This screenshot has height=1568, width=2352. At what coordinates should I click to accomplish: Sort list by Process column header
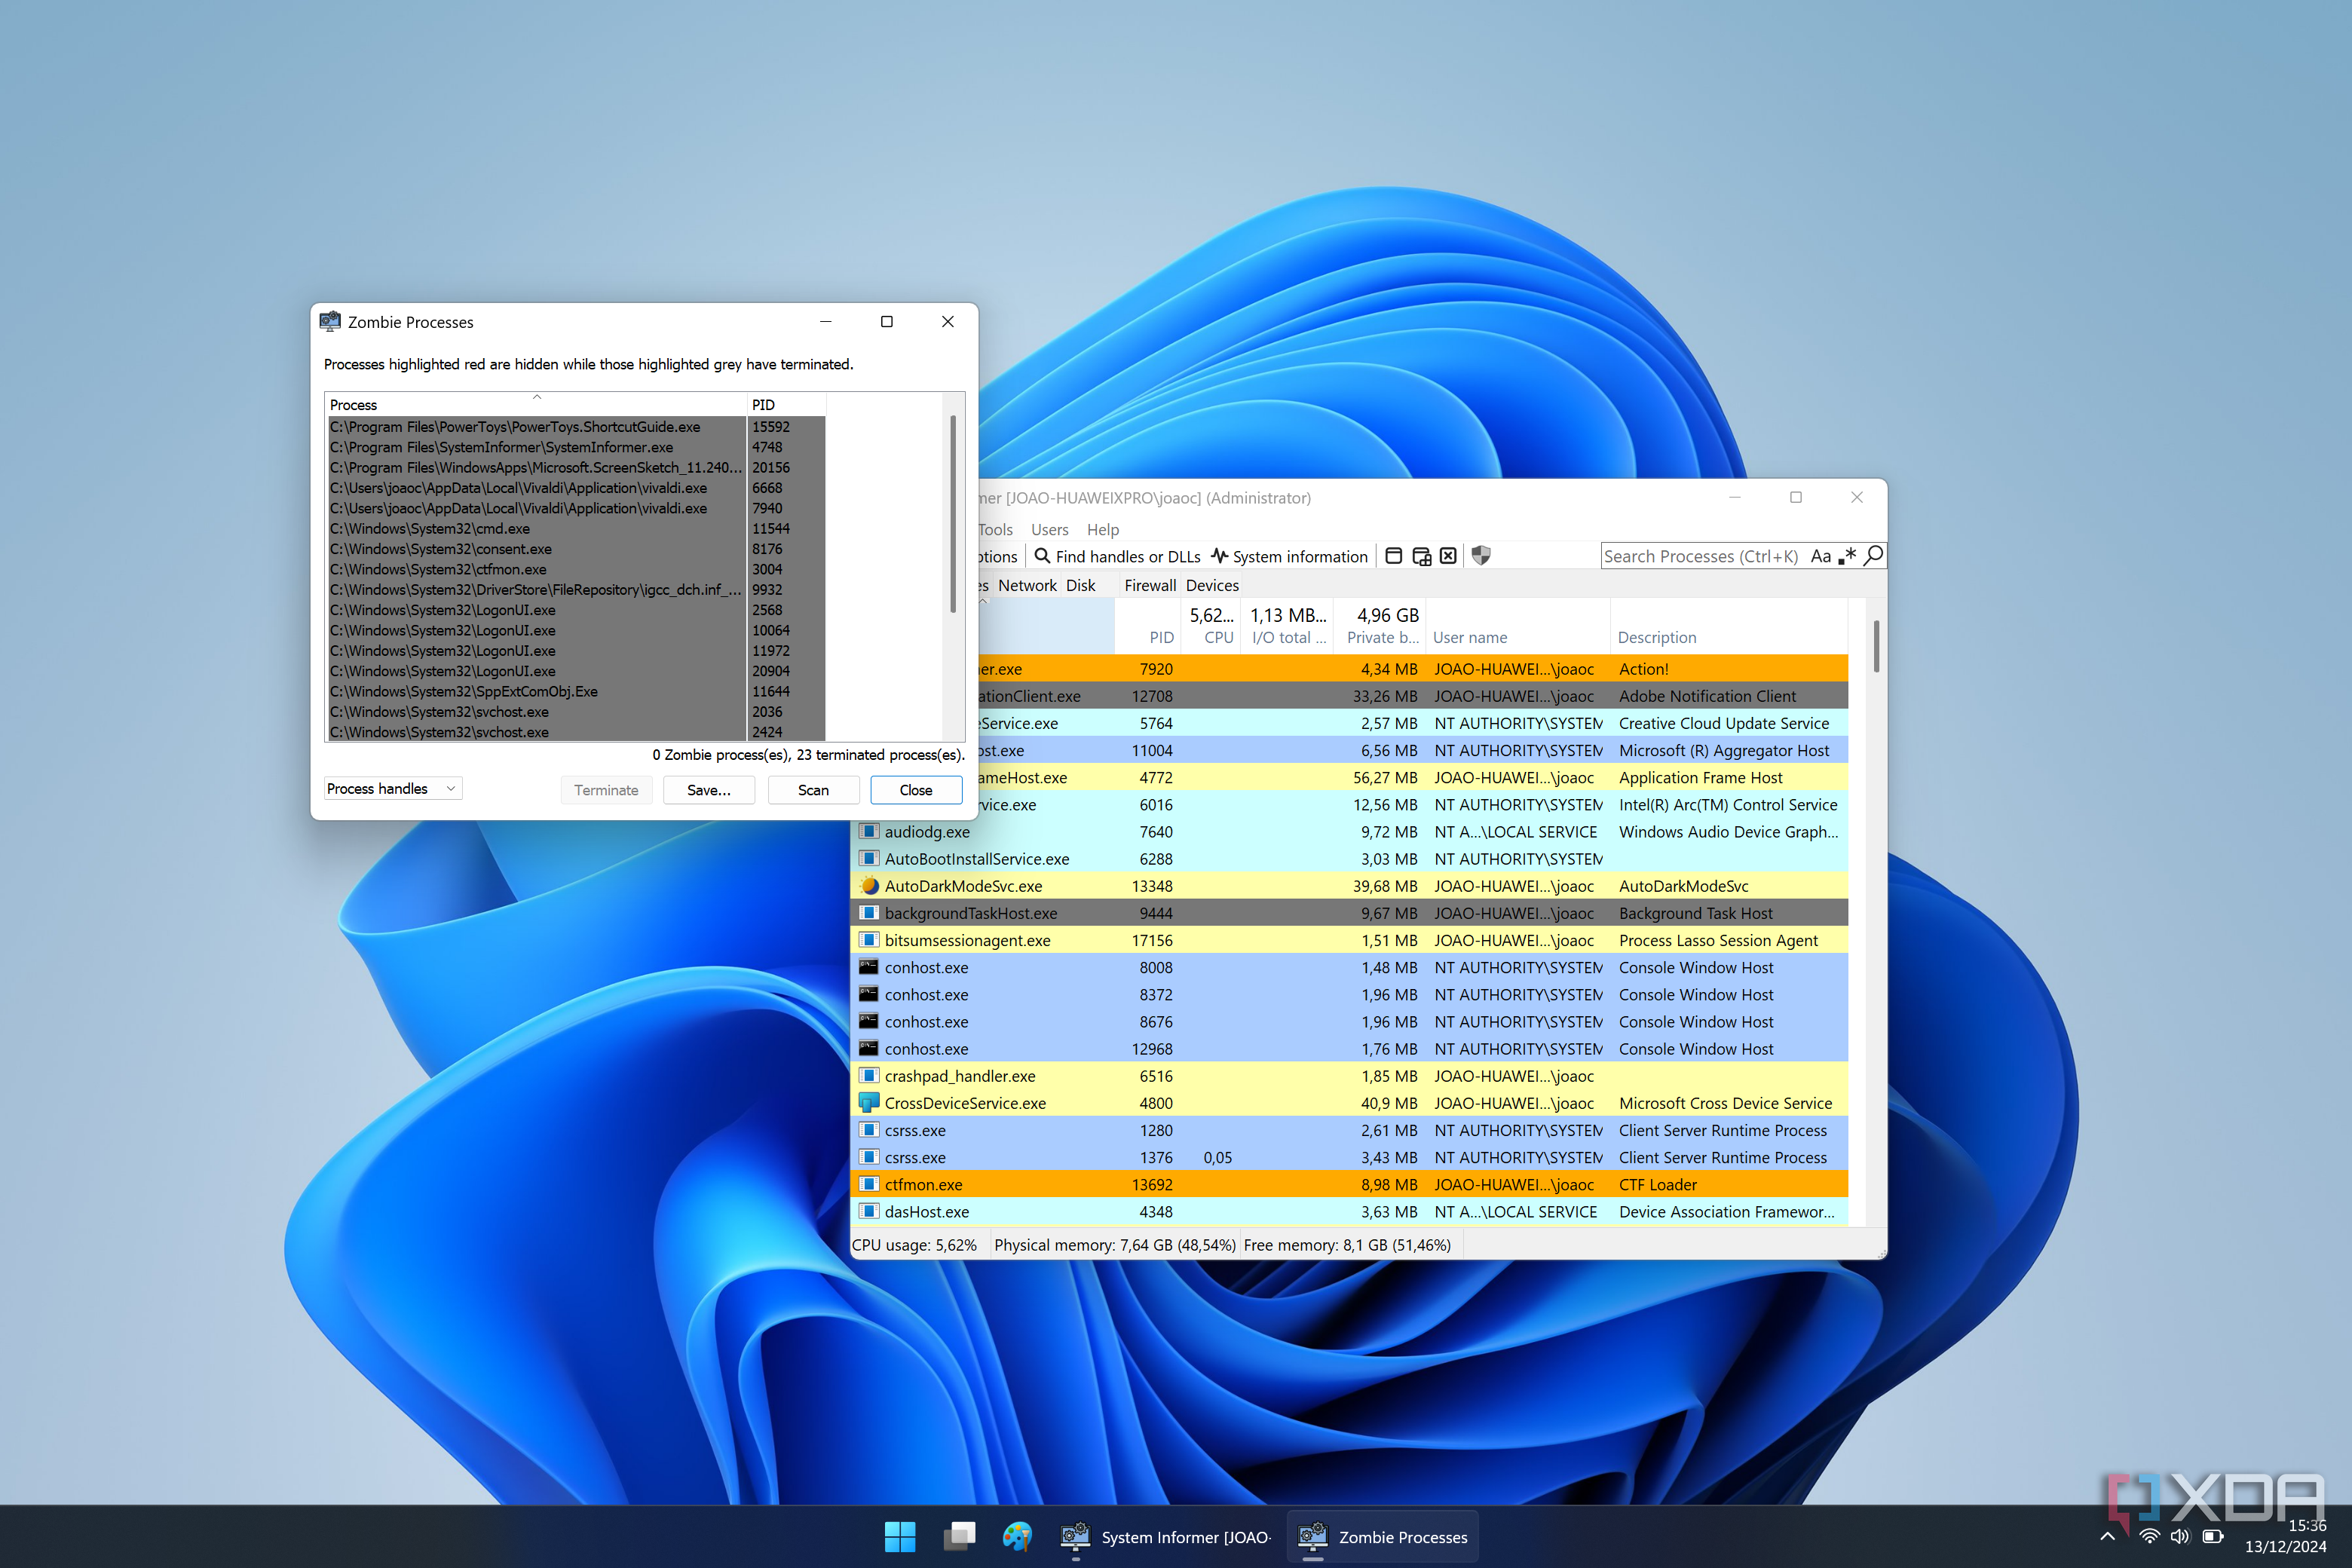(x=535, y=404)
